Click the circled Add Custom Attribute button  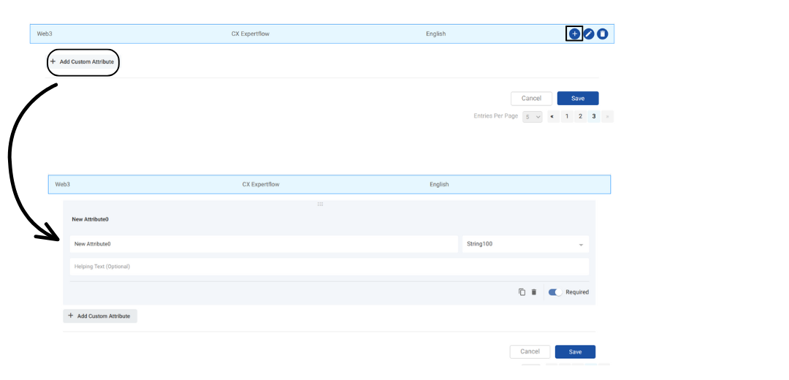click(x=83, y=62)
